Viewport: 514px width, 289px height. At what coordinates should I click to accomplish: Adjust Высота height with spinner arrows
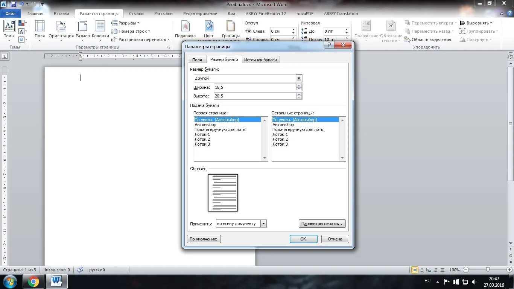[299, 96]
